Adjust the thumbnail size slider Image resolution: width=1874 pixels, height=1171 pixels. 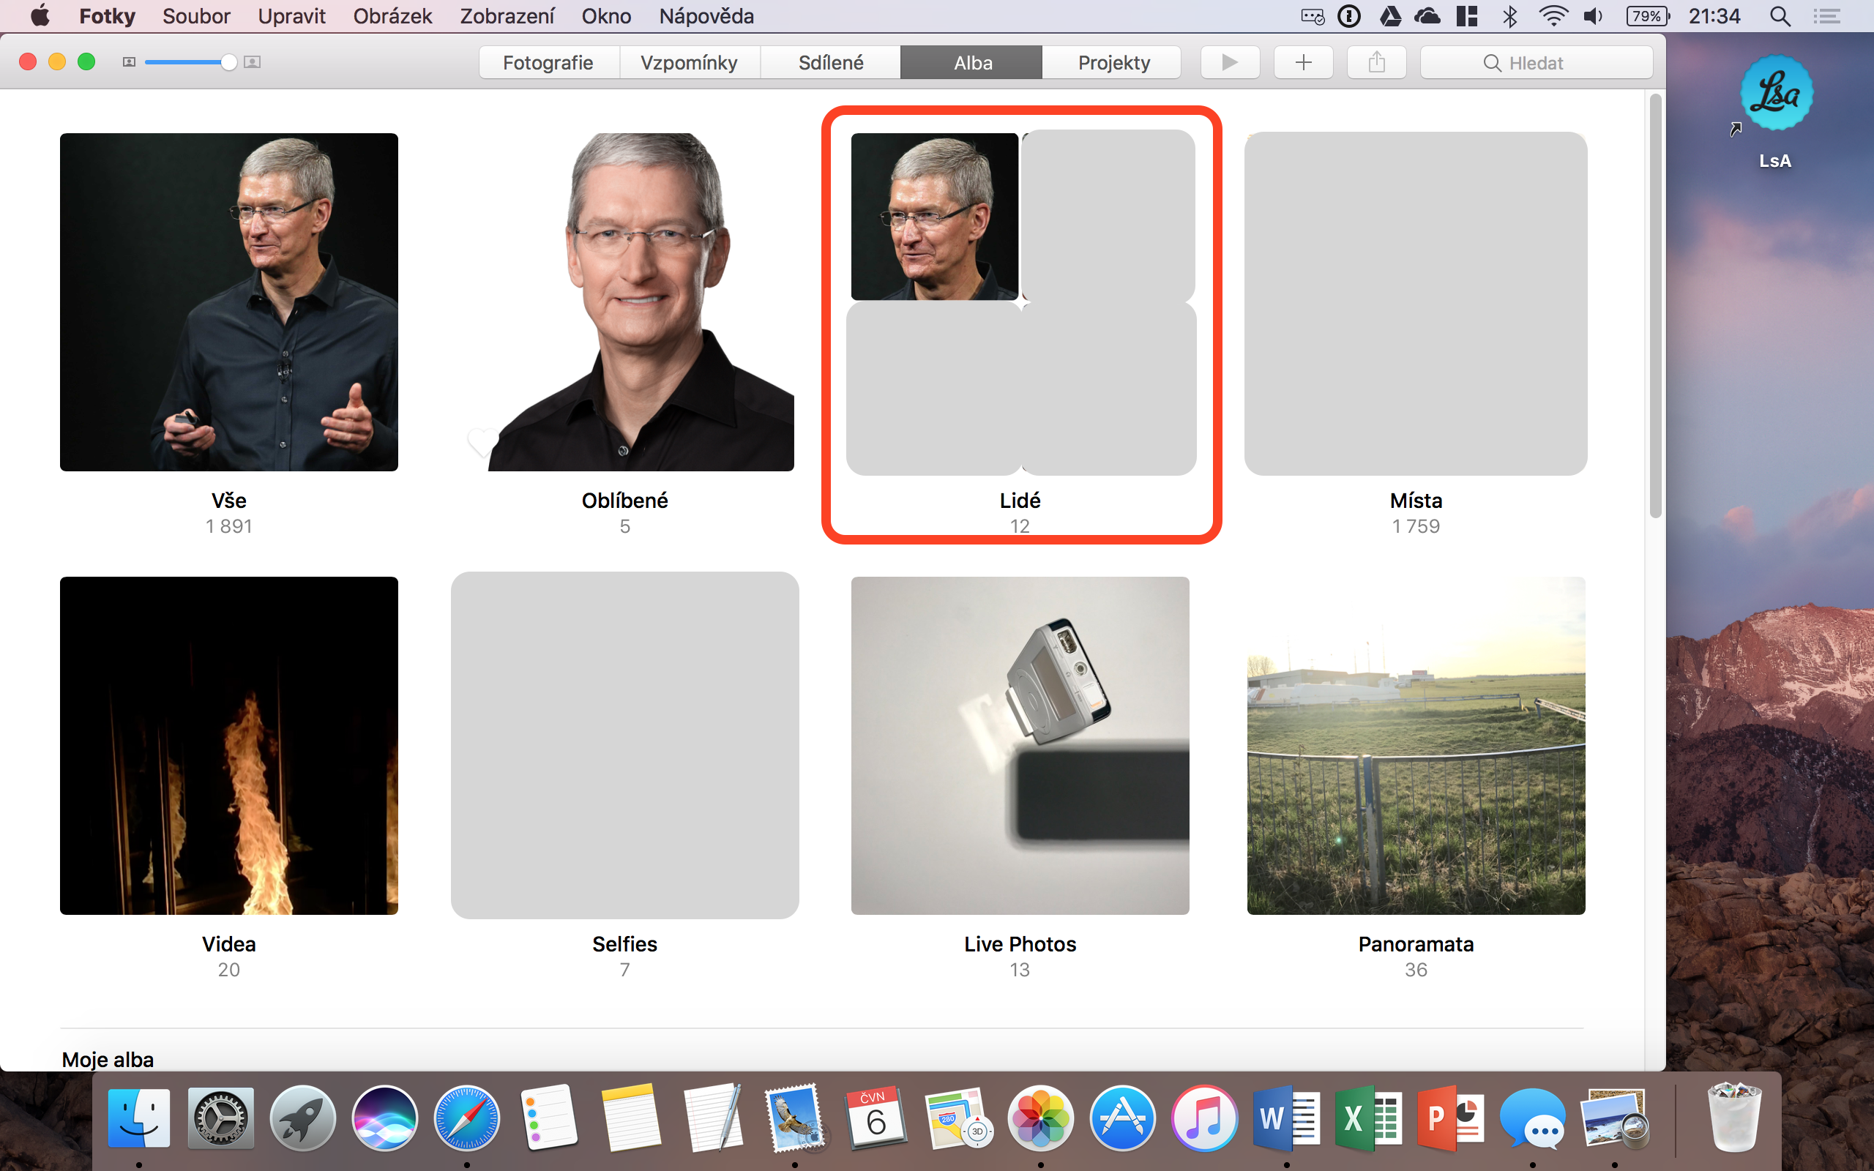coord(228,62)
